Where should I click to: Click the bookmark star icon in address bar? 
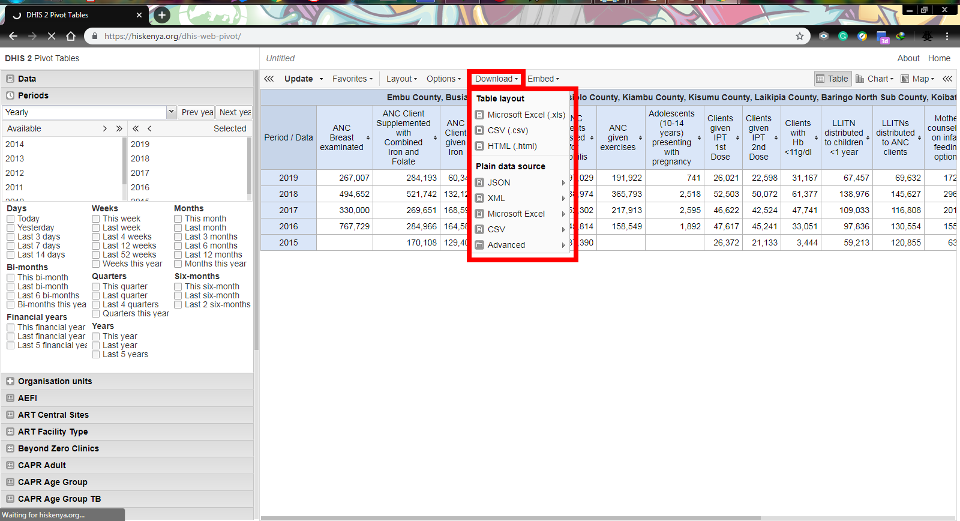point(799,36)
